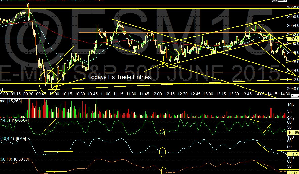This screenshot has width=299, height=174.
Task: Click the highlighted current price tag near 2051
Action: pyautogui.click(x=293, y=39)
